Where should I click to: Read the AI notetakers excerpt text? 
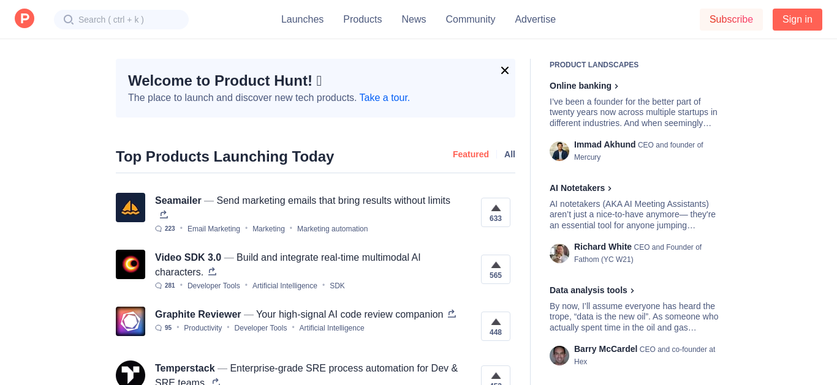pyautogui.click(x=633, y=215)
